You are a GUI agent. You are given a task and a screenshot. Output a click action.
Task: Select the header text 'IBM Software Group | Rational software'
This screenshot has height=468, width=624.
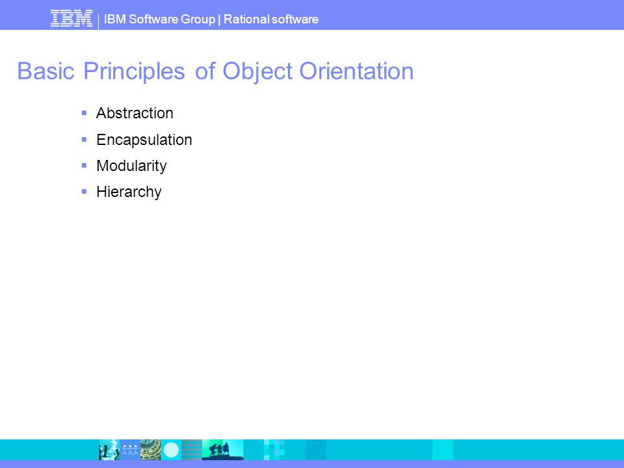click(x=211, y=19)
